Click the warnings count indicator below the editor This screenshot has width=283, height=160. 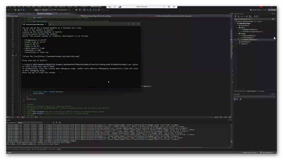23,117
